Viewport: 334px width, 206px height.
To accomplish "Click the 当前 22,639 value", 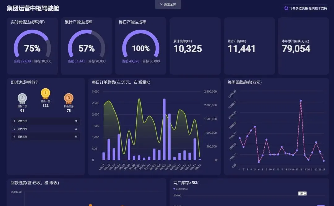I will click(x=22, y=61).
